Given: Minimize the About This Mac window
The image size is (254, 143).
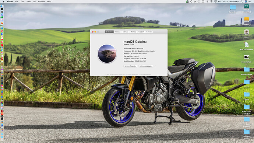Looking at the screenshot, I should 95,32.
